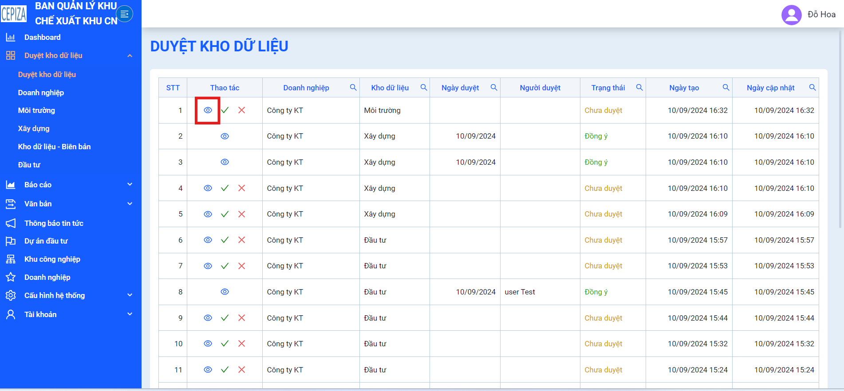Click 'Đồng ý' status in row 2

pyautogui.click(x=596, y=136)
